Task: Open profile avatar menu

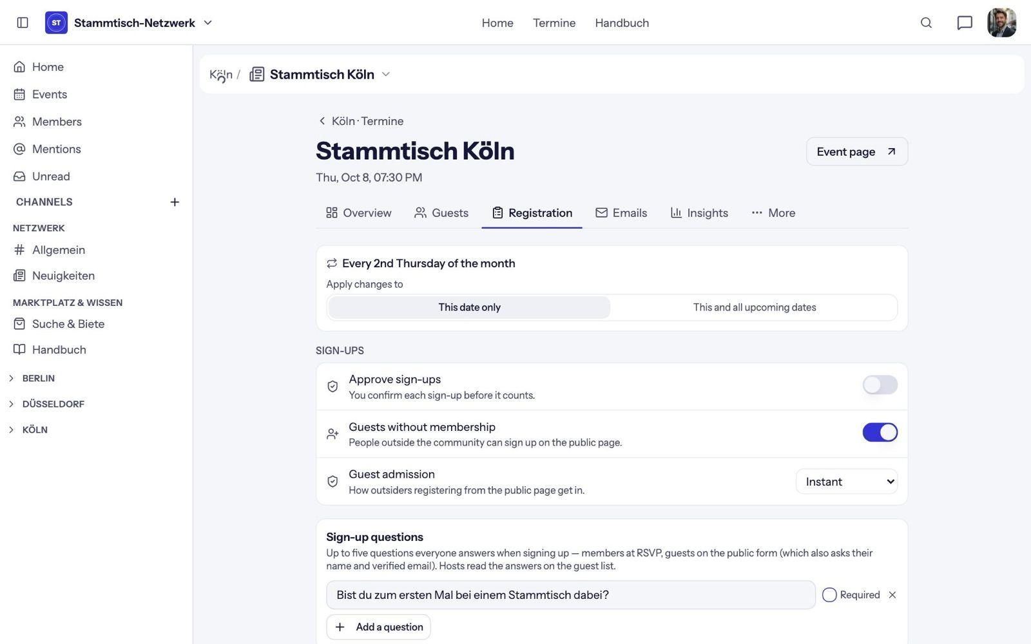Action: 1001,23
